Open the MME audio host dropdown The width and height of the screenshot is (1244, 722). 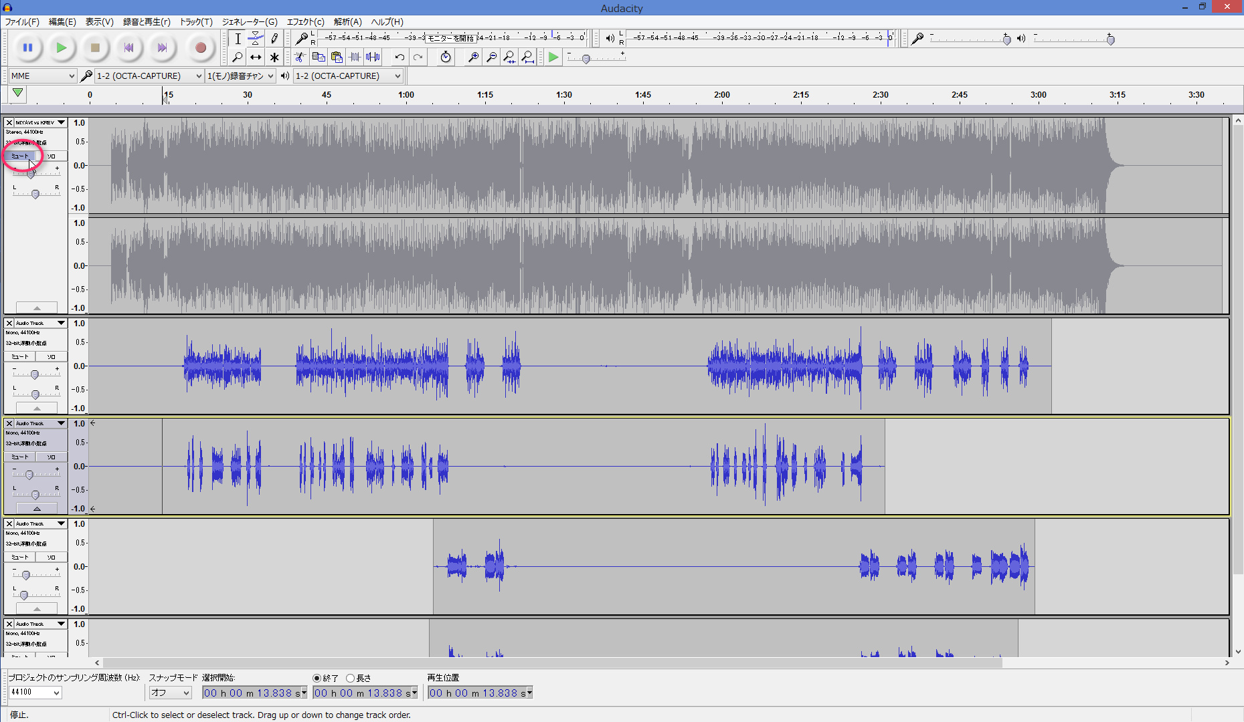coord(43,76)
